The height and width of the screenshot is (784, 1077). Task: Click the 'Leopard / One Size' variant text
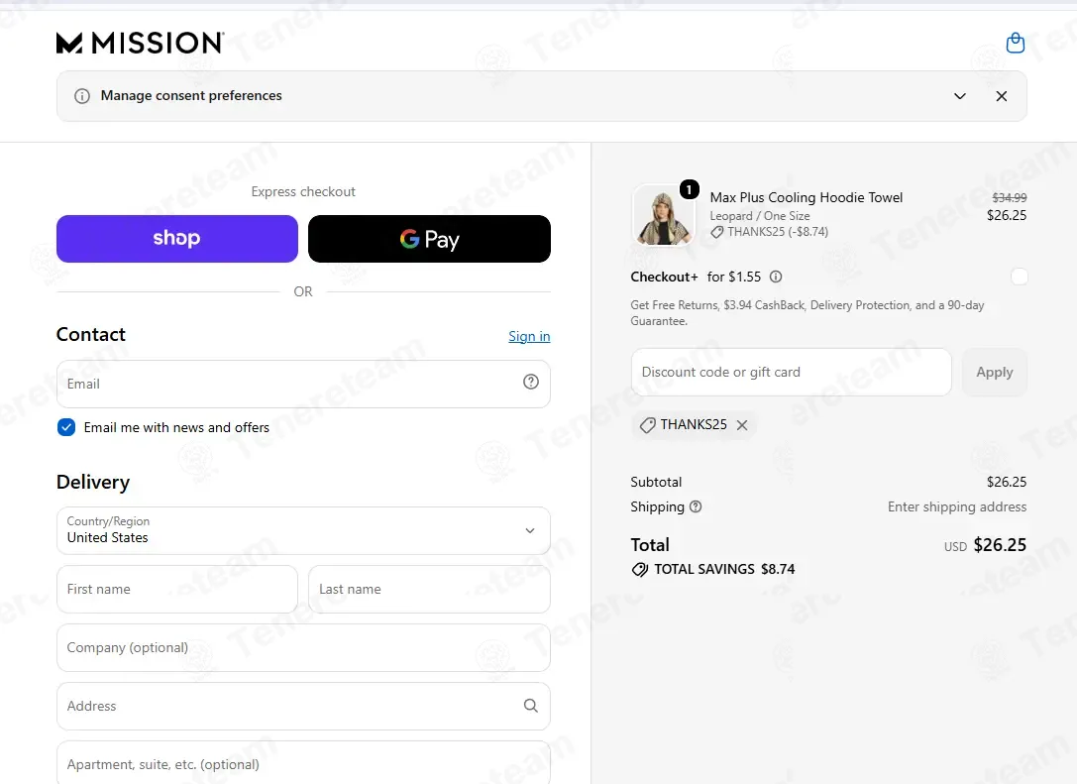pos(760,216)
